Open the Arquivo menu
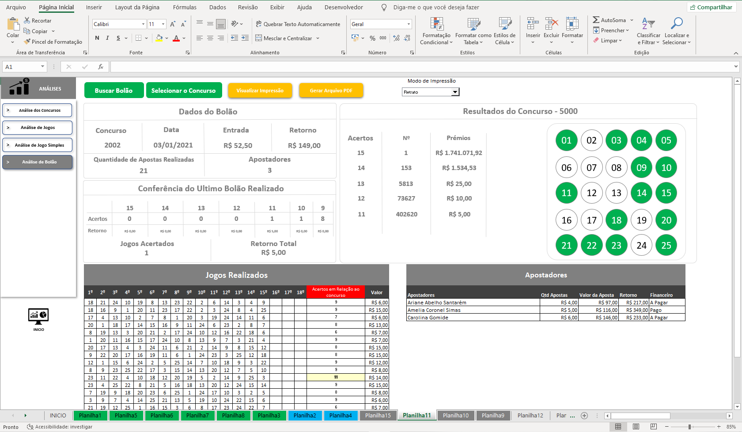Viewport: 742px width, 432px height. point(16,7)
